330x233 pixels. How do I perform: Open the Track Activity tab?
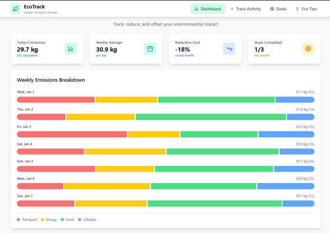point(246,9)
